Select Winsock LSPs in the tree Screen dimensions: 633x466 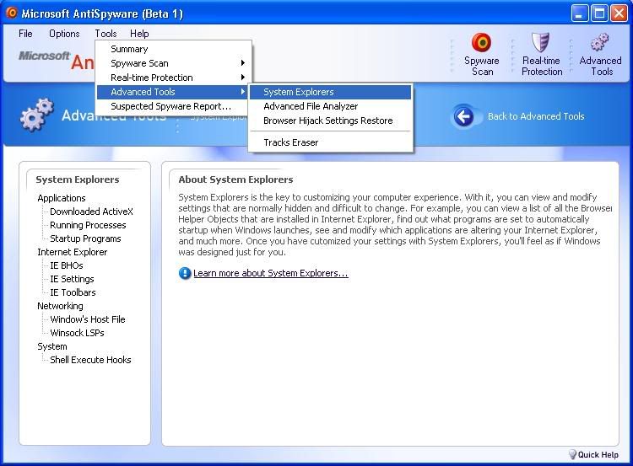(77, 333)
